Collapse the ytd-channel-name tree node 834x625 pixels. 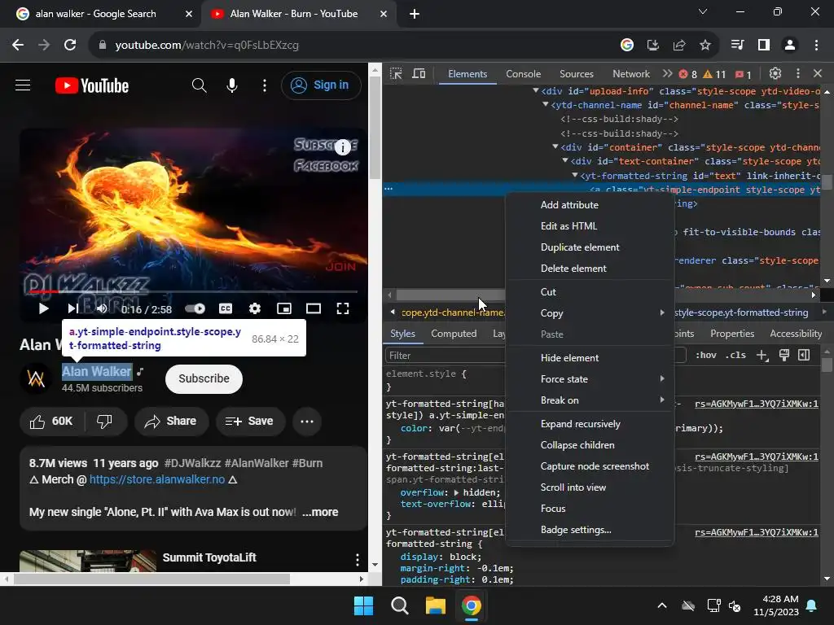coord(546,105)
